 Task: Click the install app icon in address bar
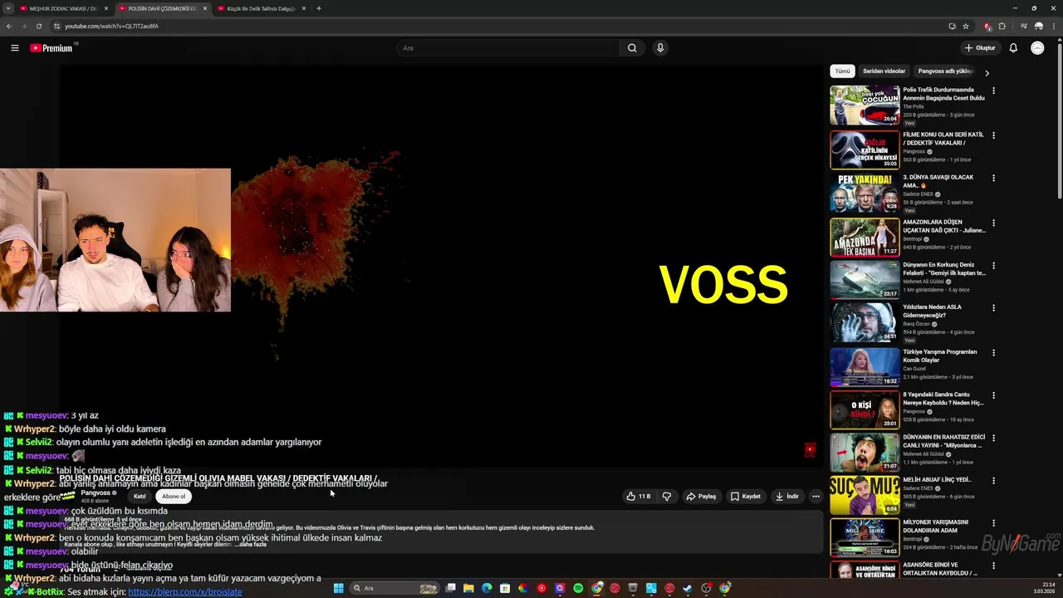pos(952,26)
